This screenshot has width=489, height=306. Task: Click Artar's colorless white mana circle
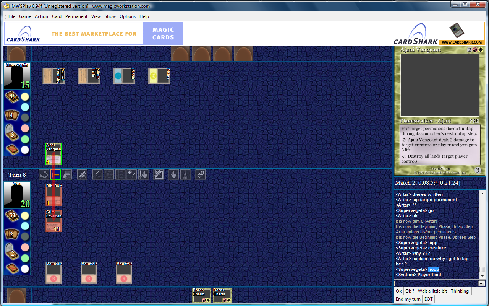[x=25, y=269]
